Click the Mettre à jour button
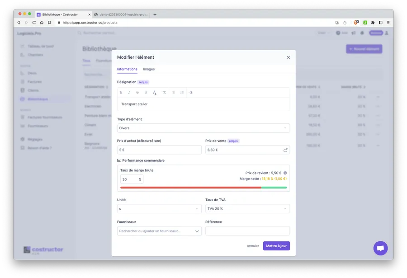This screenshot has height=278, width=407. point(276,246)
